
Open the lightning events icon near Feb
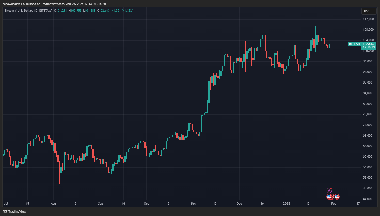click(329, 191)
